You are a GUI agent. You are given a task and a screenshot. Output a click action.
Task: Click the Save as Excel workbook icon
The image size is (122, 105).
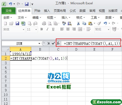click(x=23, y=23)
